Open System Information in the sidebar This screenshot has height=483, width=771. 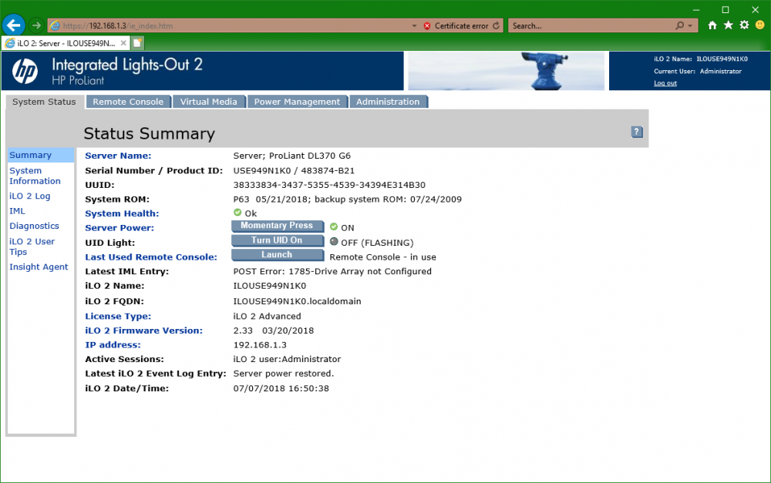tap(35, 176)
